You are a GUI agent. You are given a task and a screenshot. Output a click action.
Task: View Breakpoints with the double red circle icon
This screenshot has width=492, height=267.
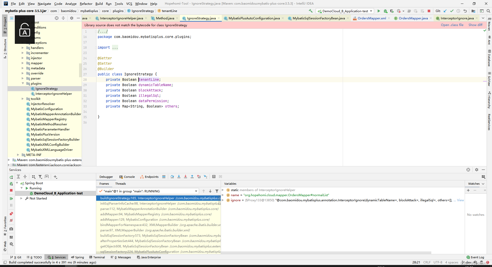(11, 214)
